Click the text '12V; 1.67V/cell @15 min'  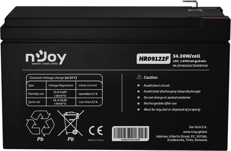189,61
